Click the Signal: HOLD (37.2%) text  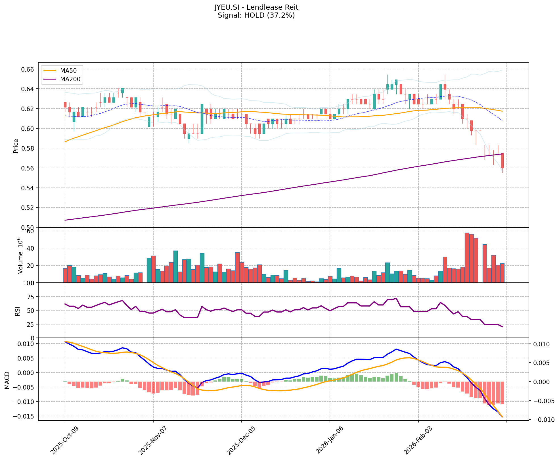(256, 15)
